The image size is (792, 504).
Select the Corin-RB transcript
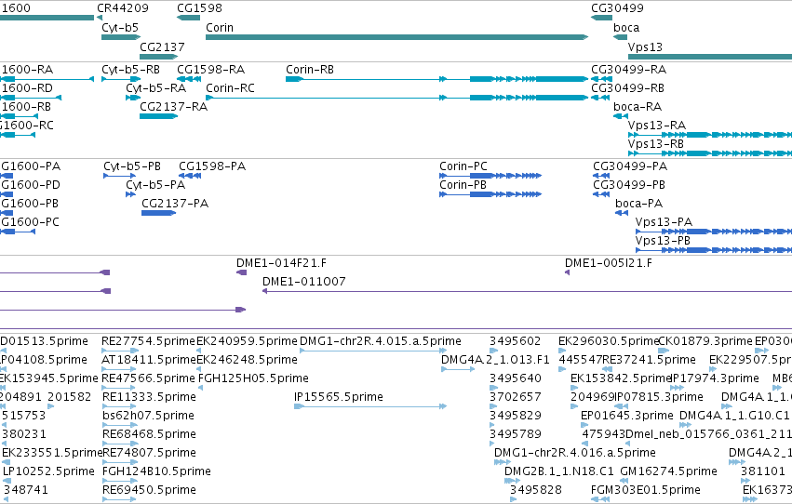[x=436, y=79]
